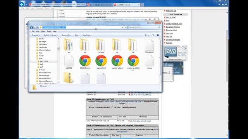Screen dimensions: 248x139
Task: Open the lib folder icon
Action: [x=133, y=45]
